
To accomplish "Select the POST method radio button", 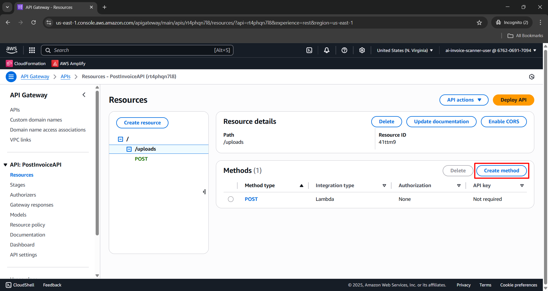I will [x=231, y=199].
